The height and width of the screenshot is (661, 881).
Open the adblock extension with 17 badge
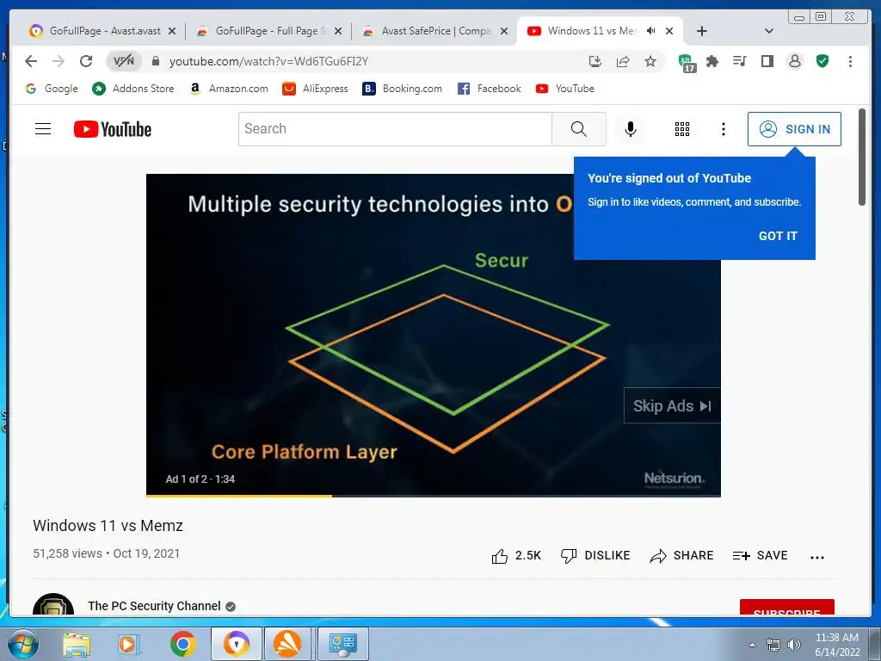click(687, 63)
